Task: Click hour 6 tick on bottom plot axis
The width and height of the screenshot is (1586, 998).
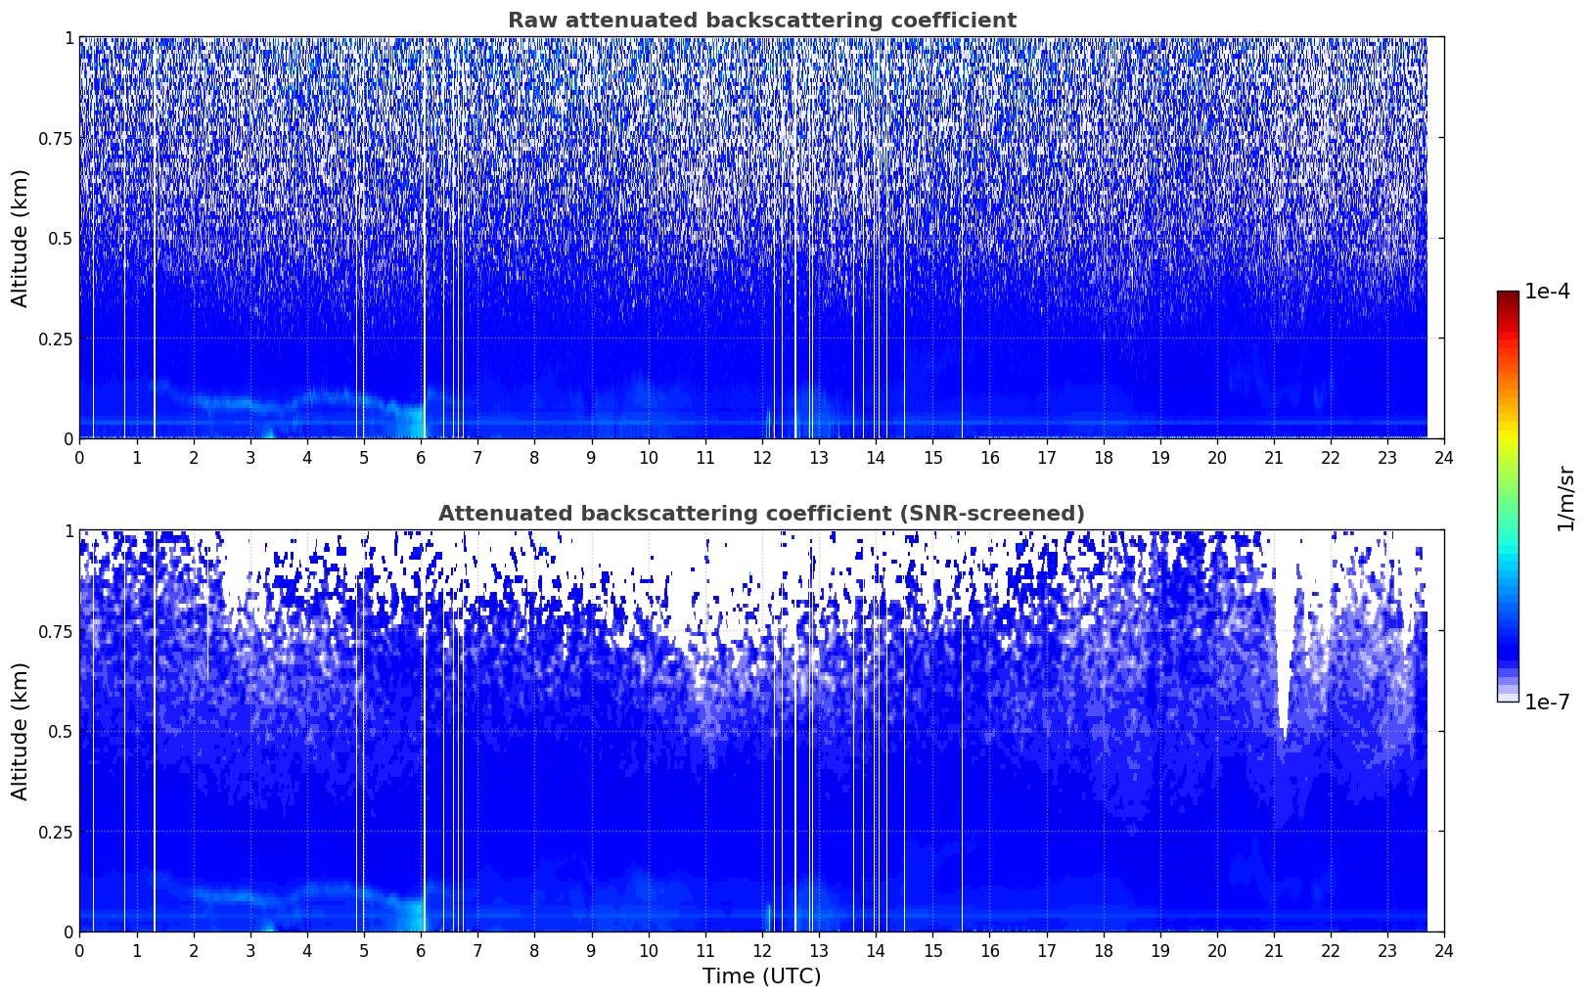Action: (421, 951)
